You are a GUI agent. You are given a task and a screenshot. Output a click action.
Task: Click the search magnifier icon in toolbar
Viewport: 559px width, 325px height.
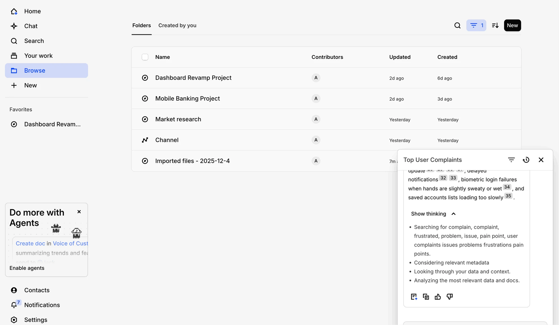click(457, 25)
